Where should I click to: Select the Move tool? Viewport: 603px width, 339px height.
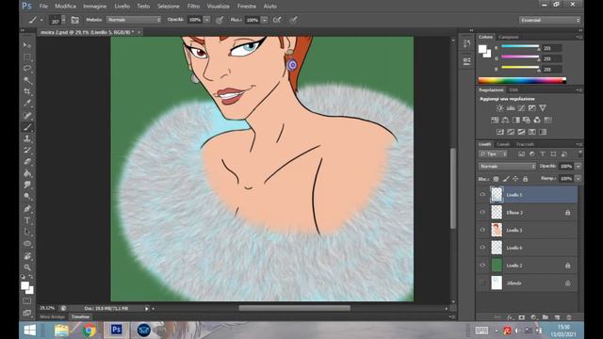point(27,45)
